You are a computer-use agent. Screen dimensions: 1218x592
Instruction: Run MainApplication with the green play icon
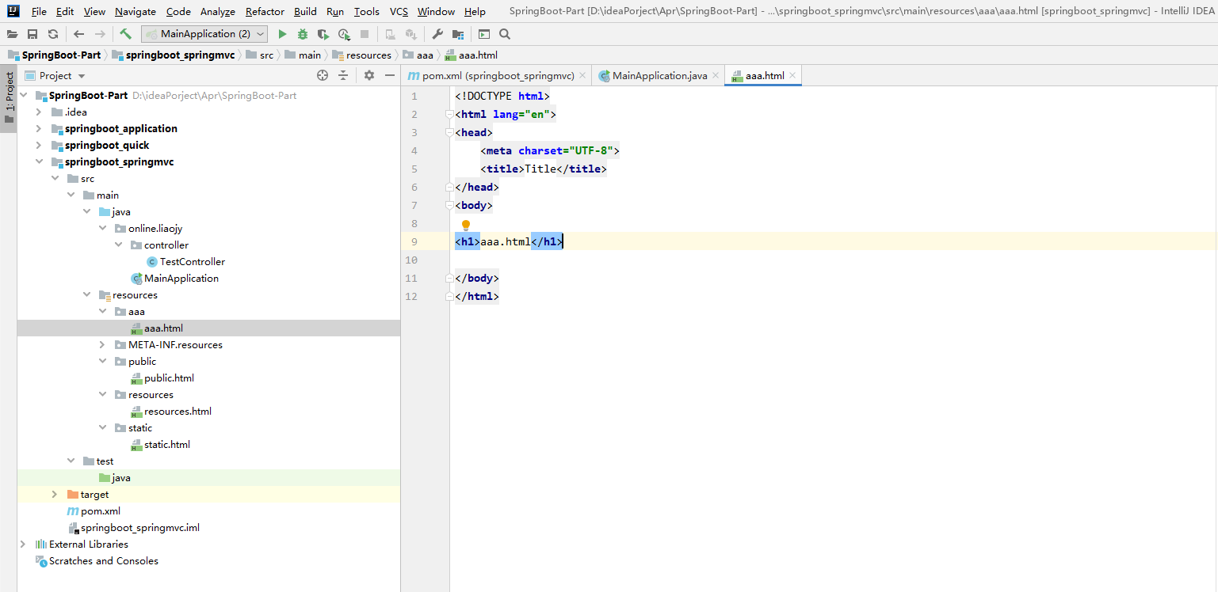pyautogui.click(x=282, y=34)
